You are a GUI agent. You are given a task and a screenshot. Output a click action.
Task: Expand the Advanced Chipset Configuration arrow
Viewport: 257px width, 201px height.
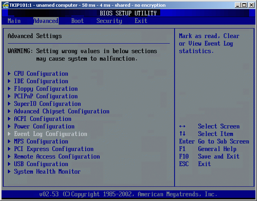pyautogui.click(x=10, y=111)
